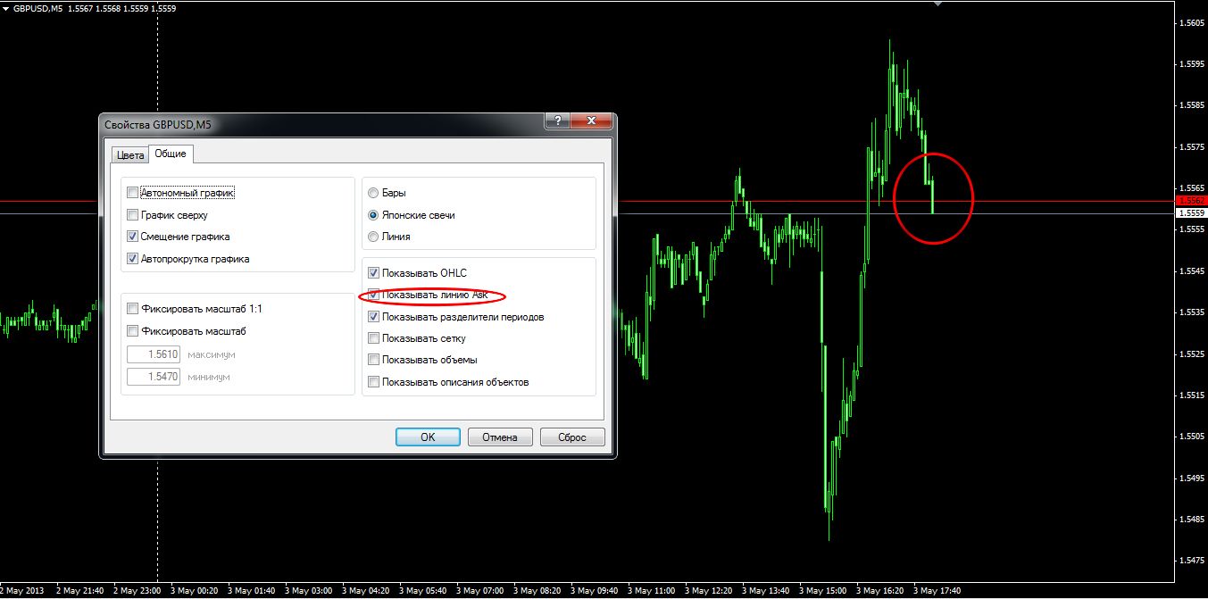
Task: Switch to the Цвета tab
Action: pyautogui.click(x=129, y=154)
